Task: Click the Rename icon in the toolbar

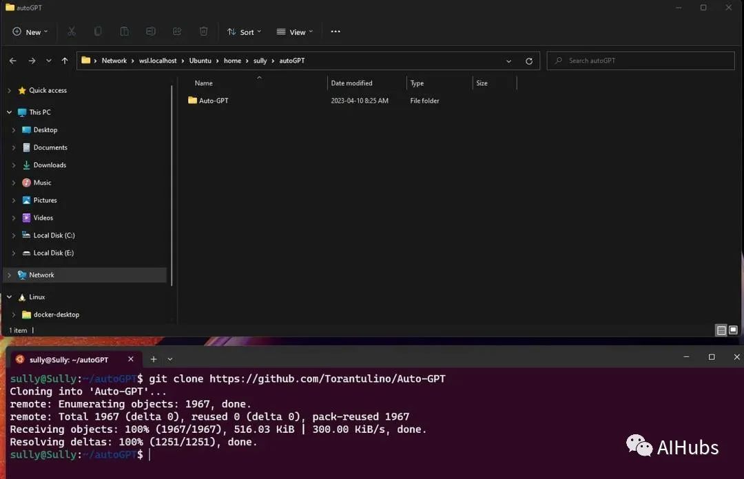Action: point(150,31)
